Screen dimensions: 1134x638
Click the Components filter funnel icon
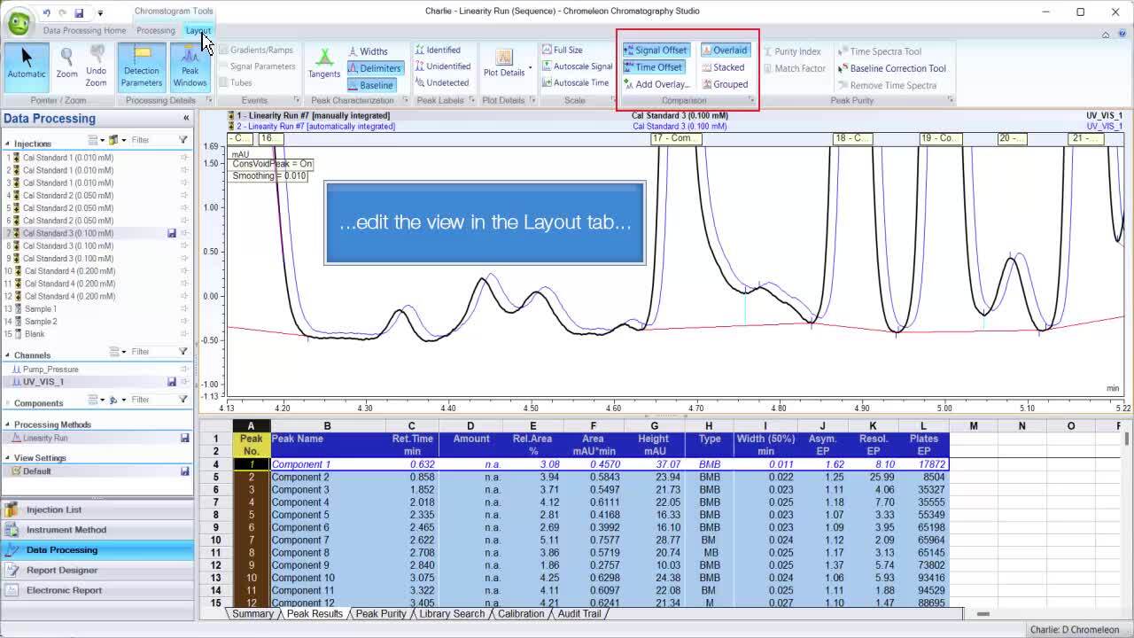183,400
